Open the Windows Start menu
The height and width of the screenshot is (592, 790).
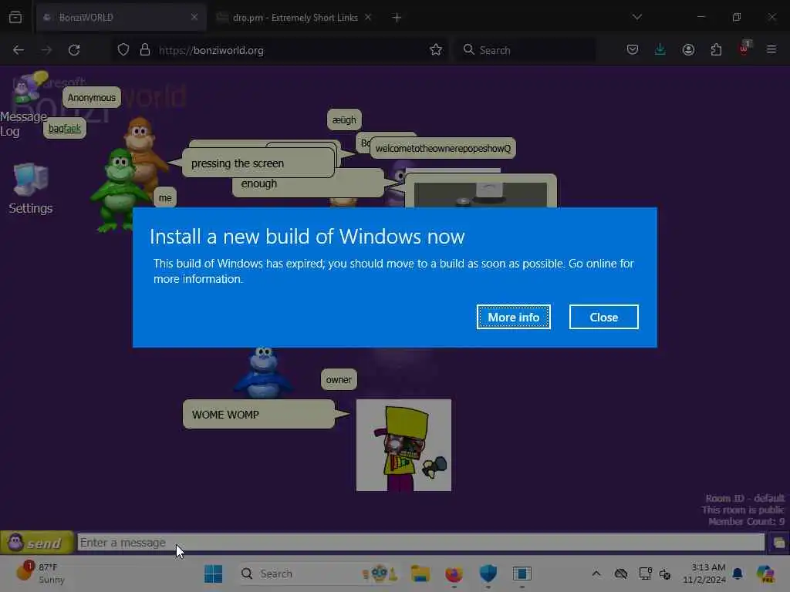coord(213,573)
